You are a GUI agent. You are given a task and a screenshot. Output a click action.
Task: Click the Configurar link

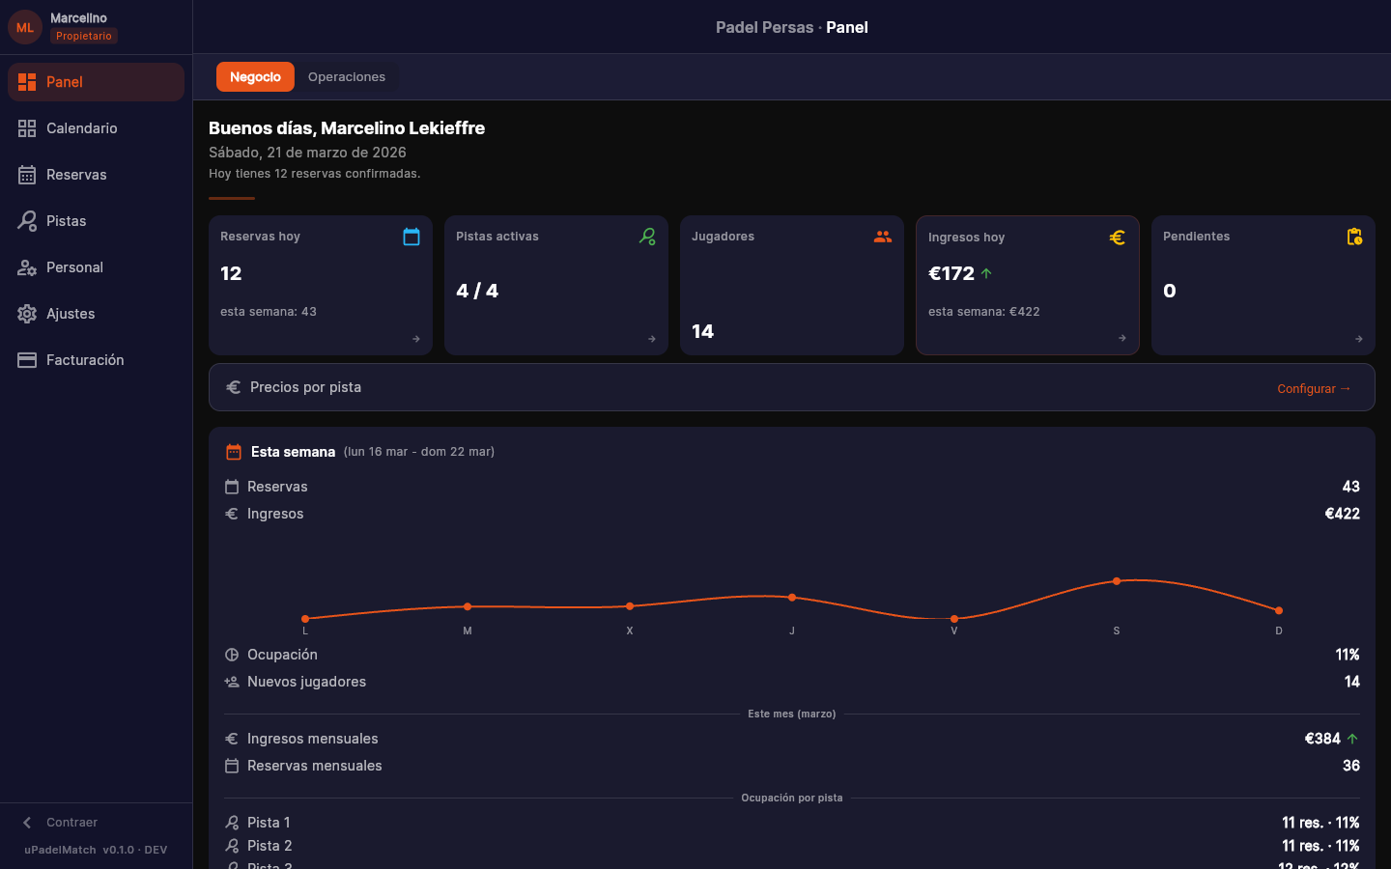click(x=1314, y=388)
